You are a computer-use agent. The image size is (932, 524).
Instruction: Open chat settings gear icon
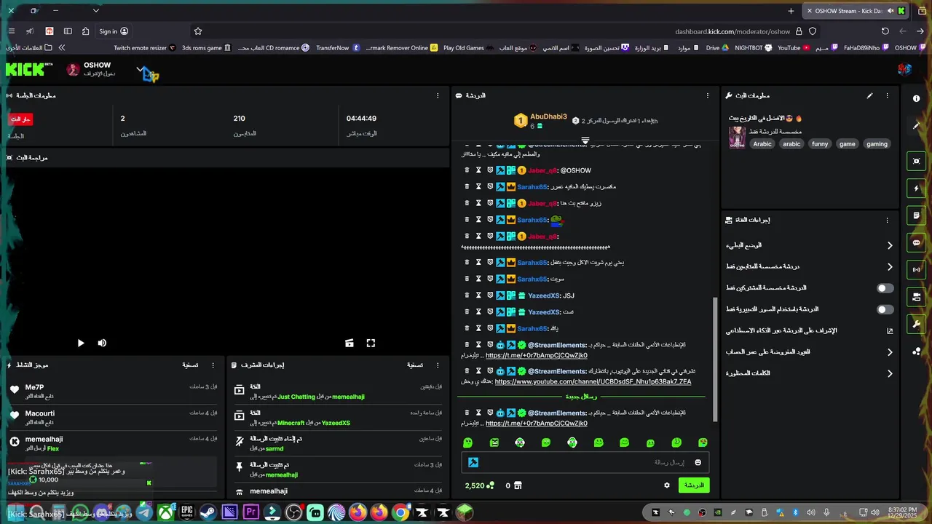click(666, 485)
